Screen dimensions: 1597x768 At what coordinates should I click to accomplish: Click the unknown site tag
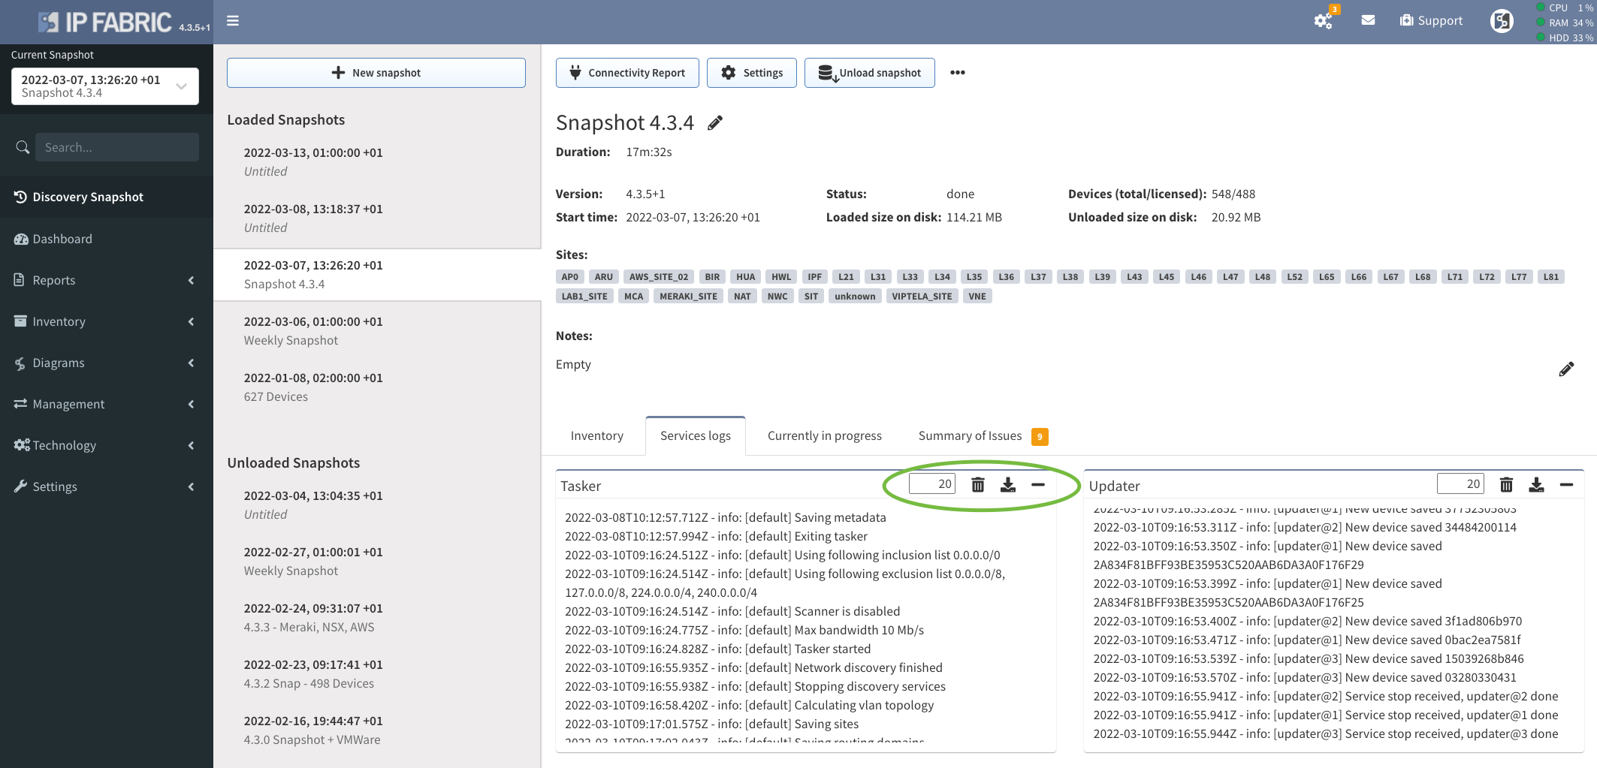pyautogui.click(x=855, y=297)
